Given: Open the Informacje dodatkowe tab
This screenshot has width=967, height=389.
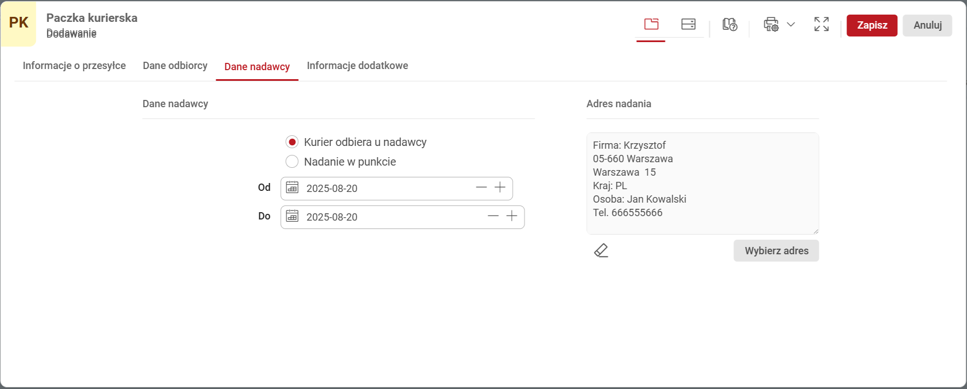Looking at the screenshot, I should (357, 66).
